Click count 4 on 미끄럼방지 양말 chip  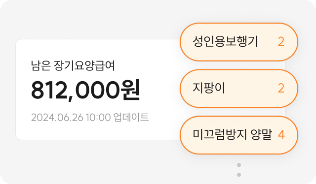click(x=281, y=135)
